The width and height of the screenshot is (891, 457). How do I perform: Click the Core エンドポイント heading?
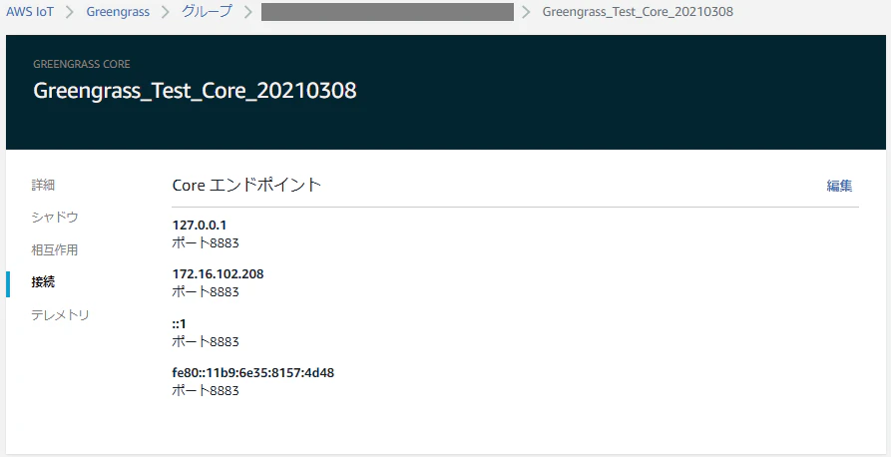click(246, 186)
